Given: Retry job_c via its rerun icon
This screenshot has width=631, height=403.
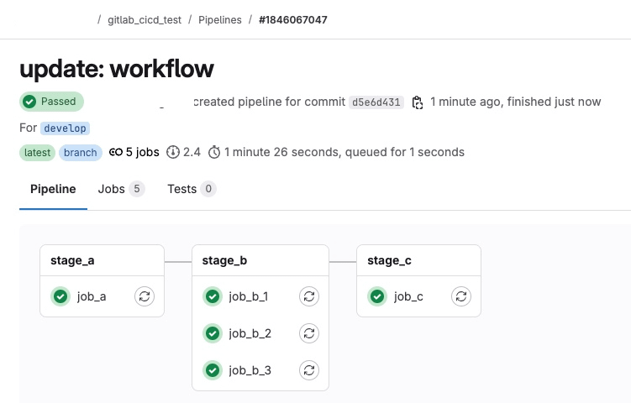Looking at the screenshot, I should pos(461,296).
